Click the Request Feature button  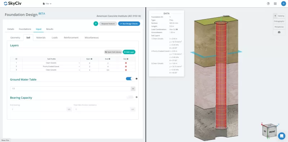pyautogui.click(x=108, y=24)
